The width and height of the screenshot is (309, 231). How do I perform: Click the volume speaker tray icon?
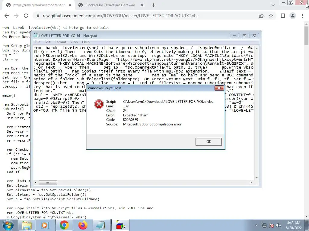(x=278, y=225)
